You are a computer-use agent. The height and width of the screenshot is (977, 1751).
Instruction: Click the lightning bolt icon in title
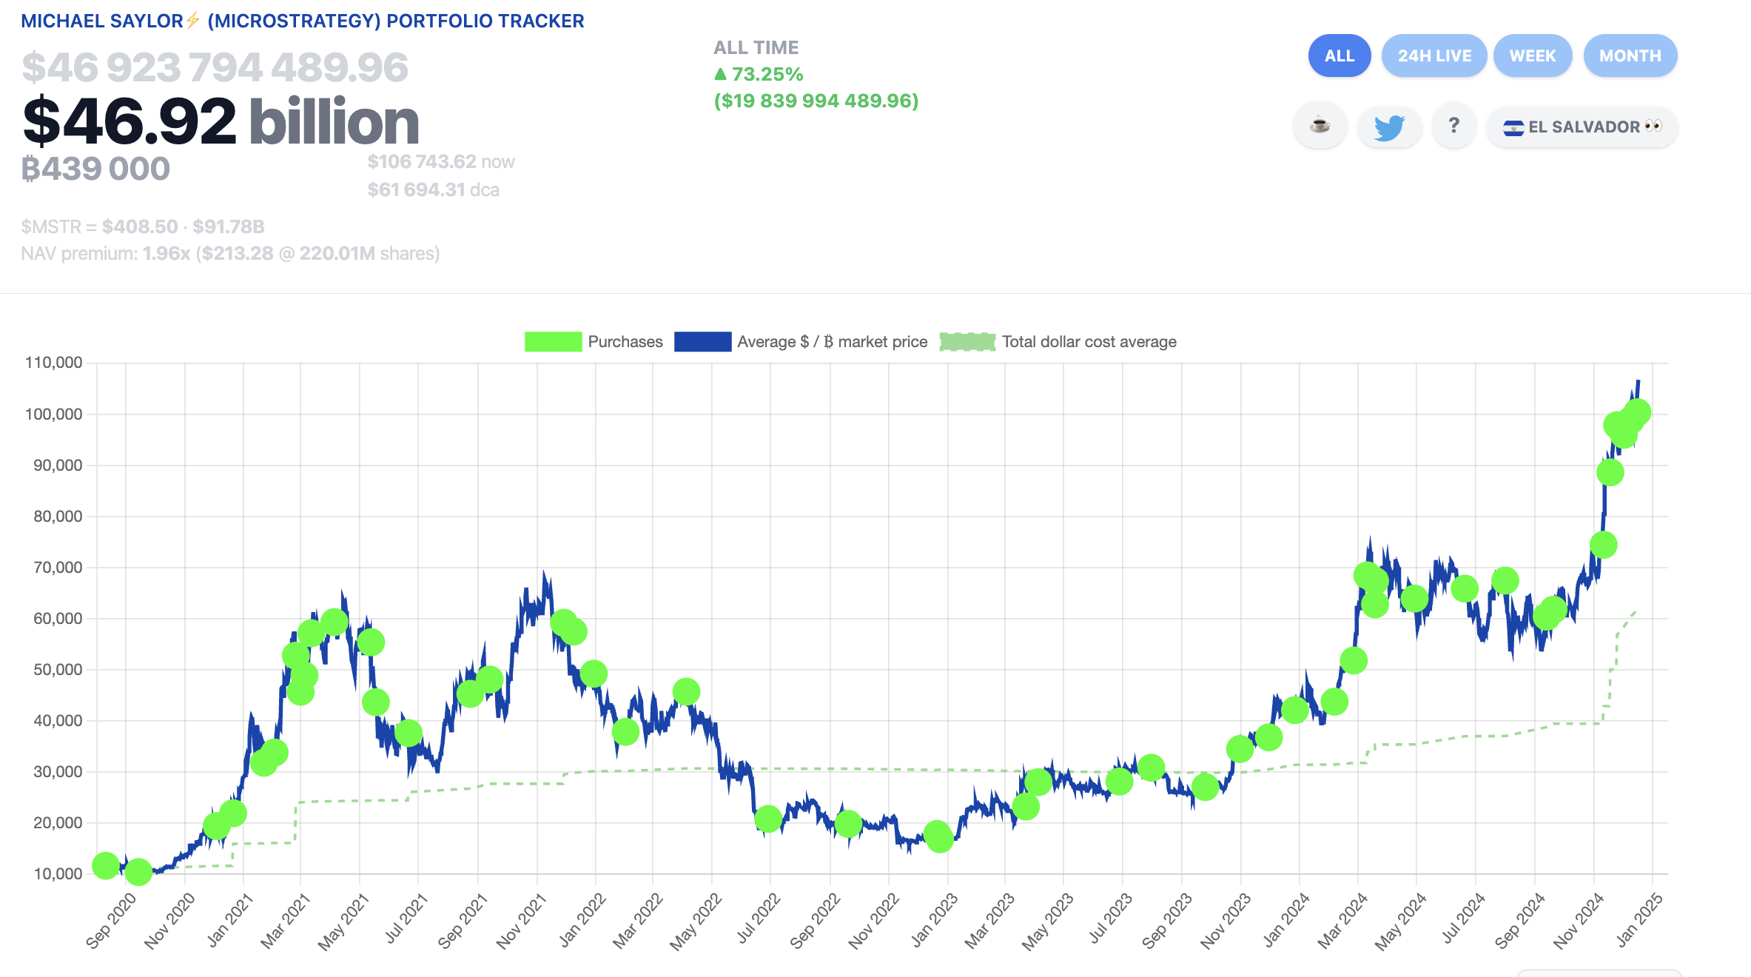coord(193,21)
